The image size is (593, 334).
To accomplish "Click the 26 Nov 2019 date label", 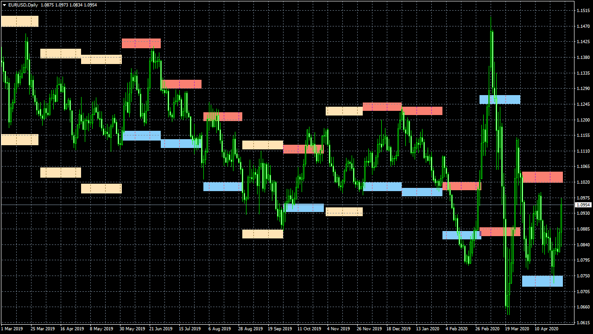I will coord(369,329).
